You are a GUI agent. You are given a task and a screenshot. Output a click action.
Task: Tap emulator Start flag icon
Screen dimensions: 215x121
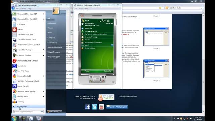click(x=83, y=21)
